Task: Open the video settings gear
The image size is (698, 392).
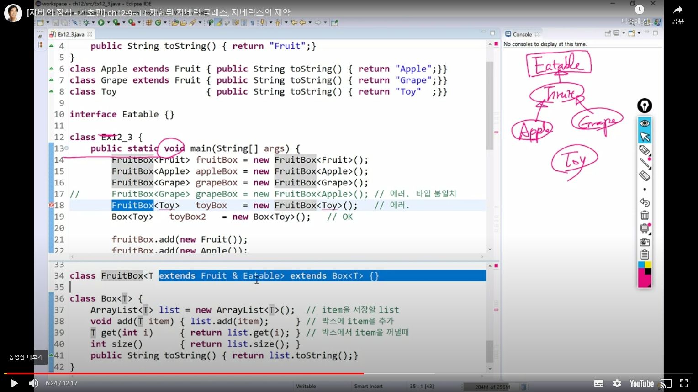Action: click(617, 383)
